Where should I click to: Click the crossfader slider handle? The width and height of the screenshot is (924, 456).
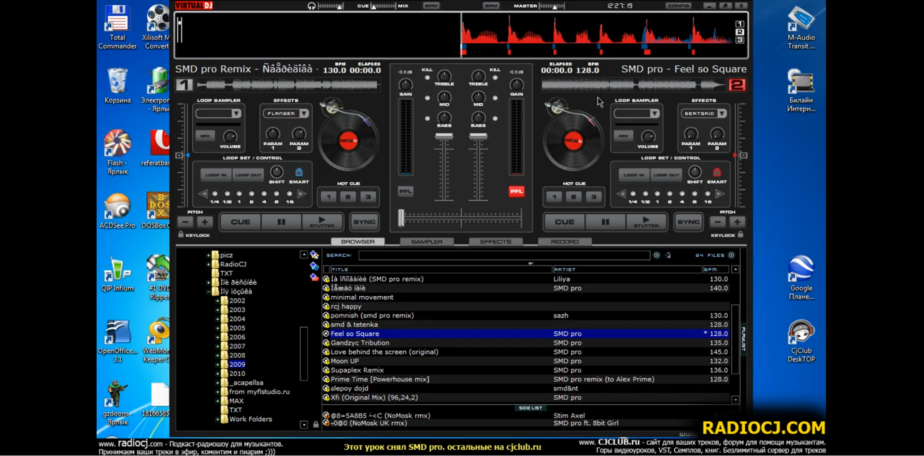(x=401, y=218)
